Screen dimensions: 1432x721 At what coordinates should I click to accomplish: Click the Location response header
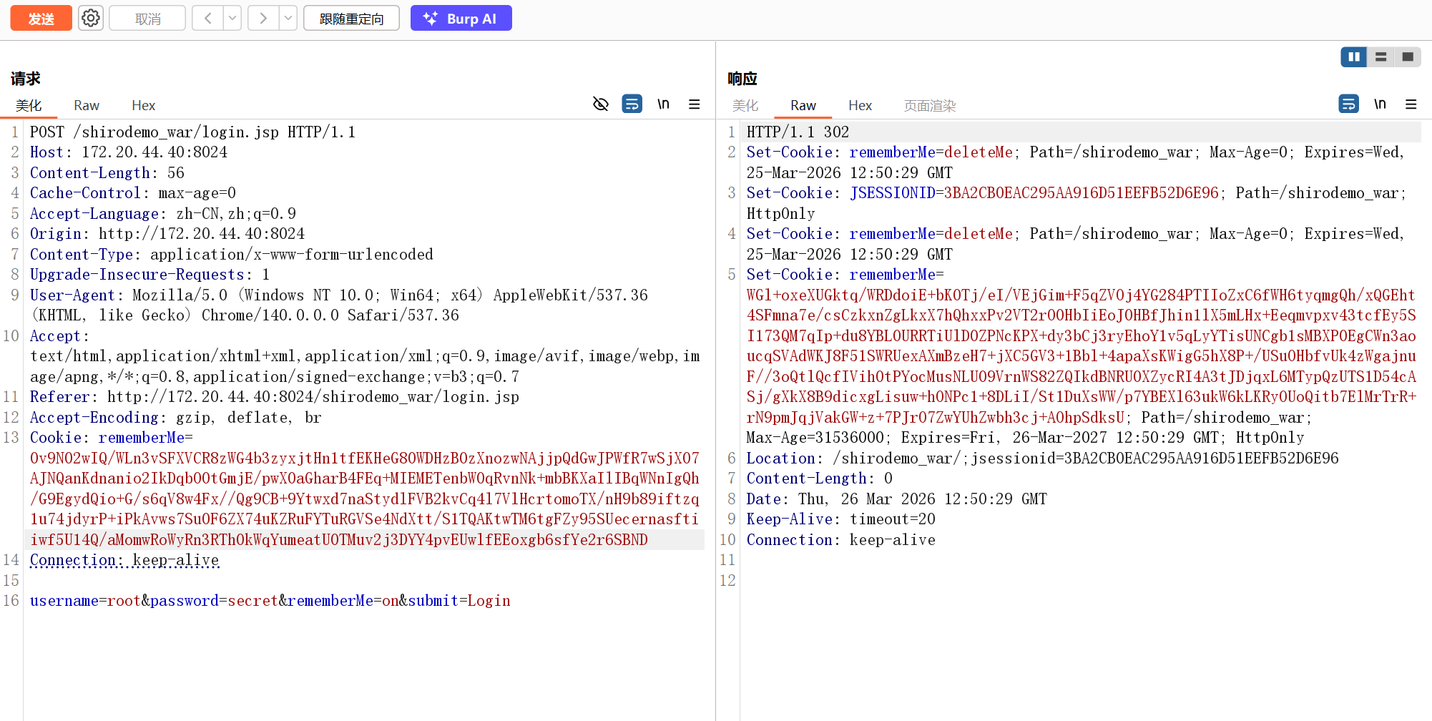coord(1042,458)
